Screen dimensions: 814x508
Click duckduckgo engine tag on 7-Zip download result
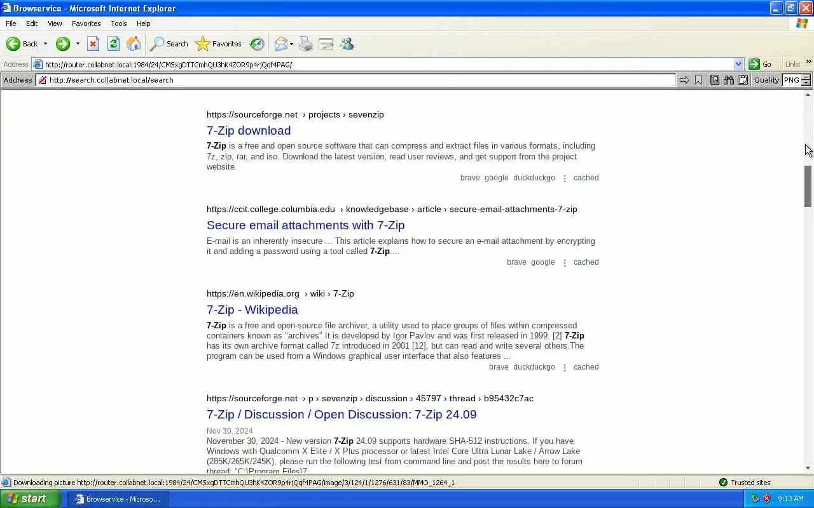click(x=534, y=178)
